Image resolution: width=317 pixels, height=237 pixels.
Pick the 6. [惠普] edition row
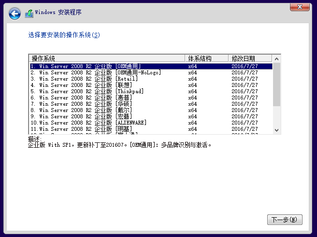151,98
